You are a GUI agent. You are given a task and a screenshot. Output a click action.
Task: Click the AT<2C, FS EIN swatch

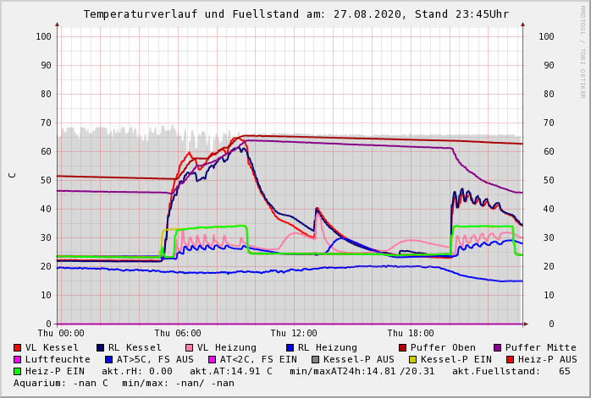213,359
